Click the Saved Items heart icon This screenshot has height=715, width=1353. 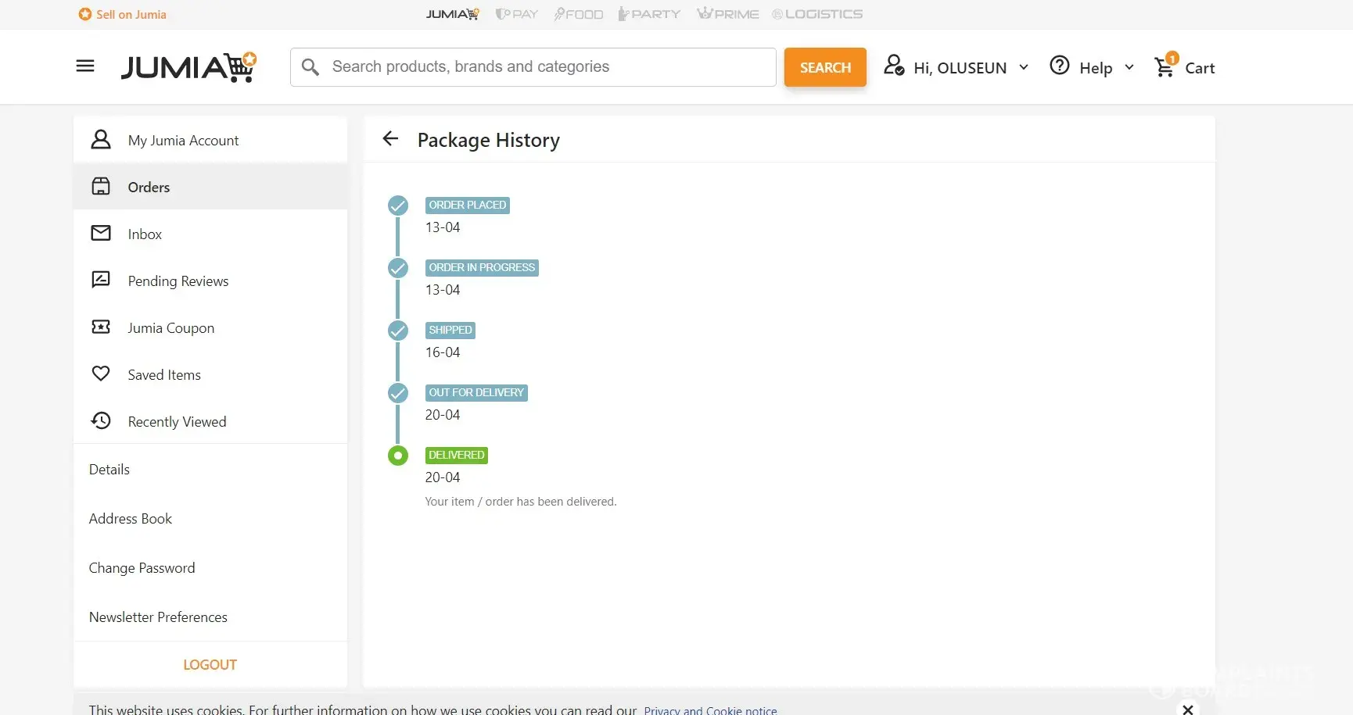[x=101, y=374]
